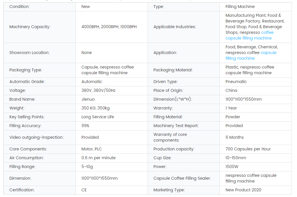Click the '6 Months' core components warranty
This screenshot has height=197, width=297.
tap(235, 137)
